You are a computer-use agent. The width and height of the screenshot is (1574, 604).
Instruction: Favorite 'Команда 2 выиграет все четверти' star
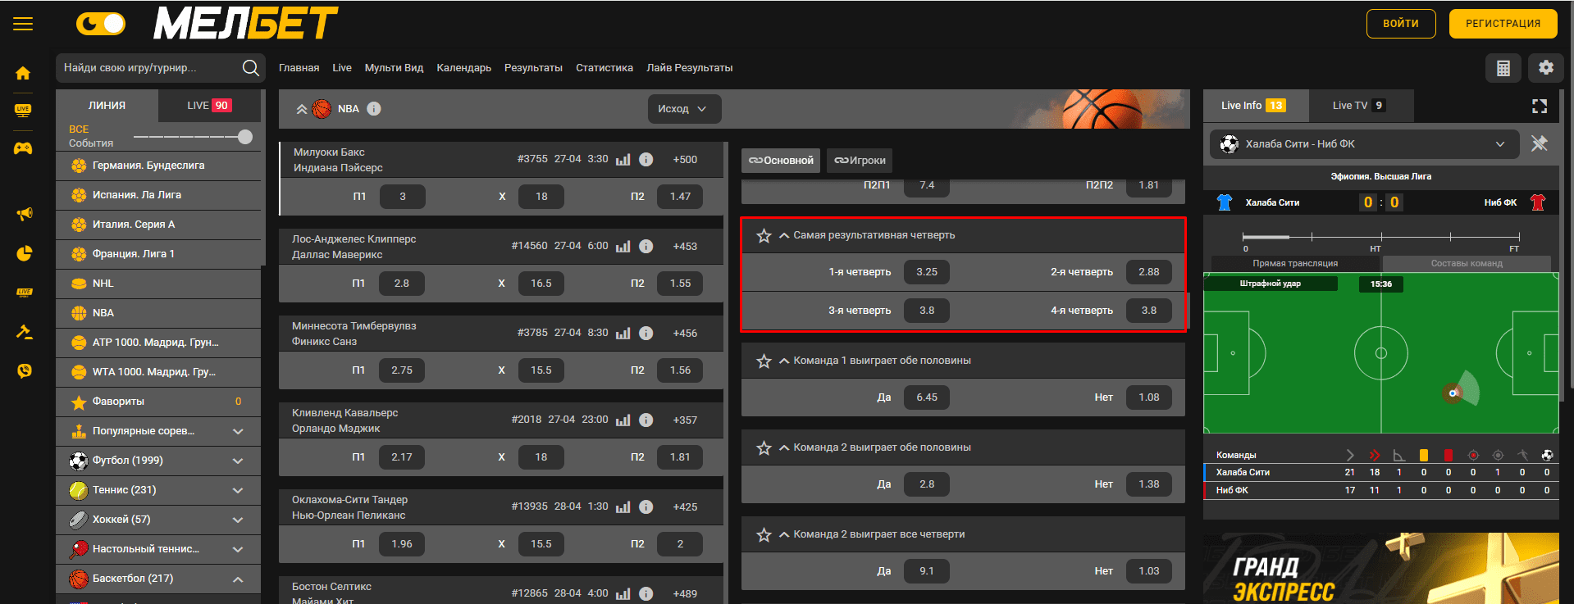click(764, 535)
